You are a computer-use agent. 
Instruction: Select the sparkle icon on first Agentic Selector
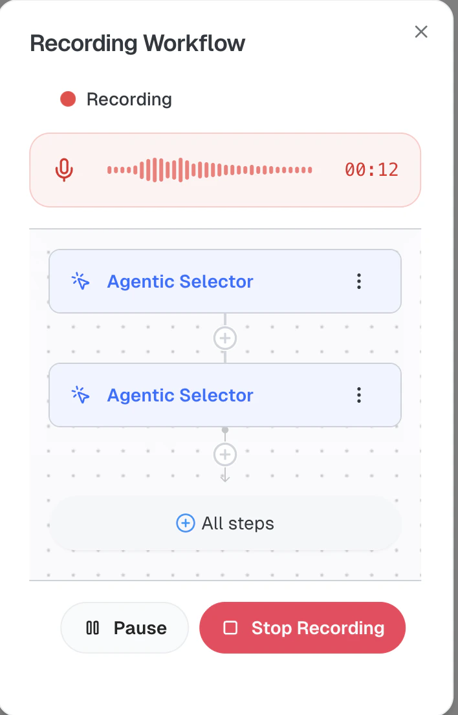[80, 281]
